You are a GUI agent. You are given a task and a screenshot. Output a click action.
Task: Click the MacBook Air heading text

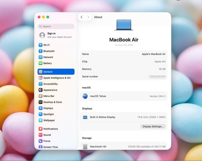pos(124,40)
